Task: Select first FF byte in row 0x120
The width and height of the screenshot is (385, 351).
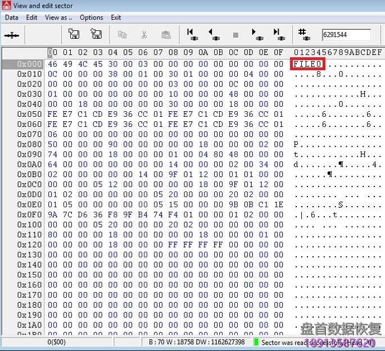Action: (x=173, y=244)
